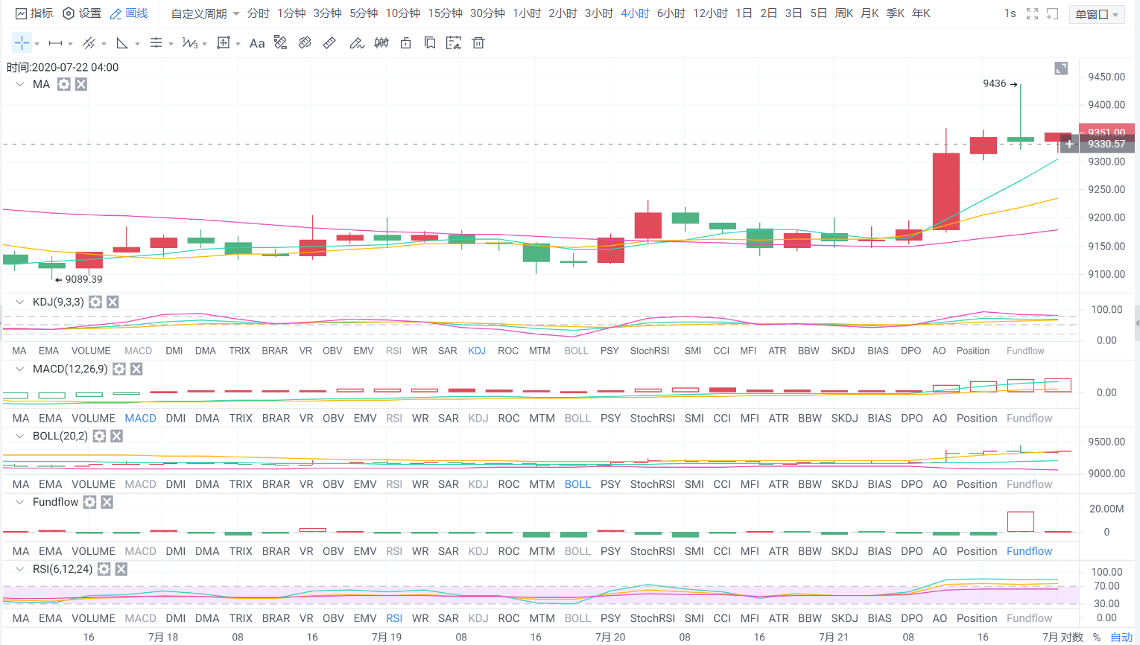Switch to 15分钟 timeframe

tap(445, 13)
